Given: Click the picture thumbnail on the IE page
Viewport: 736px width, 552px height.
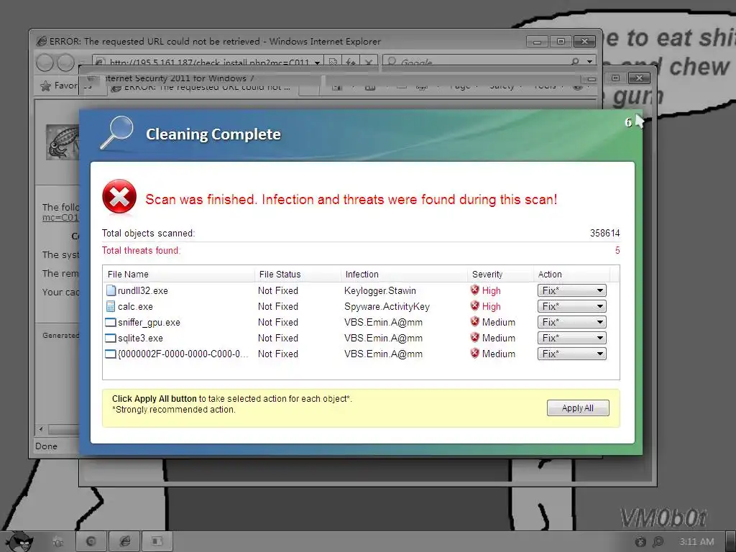Looking at the screenshot, I should pyautogui.click(x=62, y=143).
